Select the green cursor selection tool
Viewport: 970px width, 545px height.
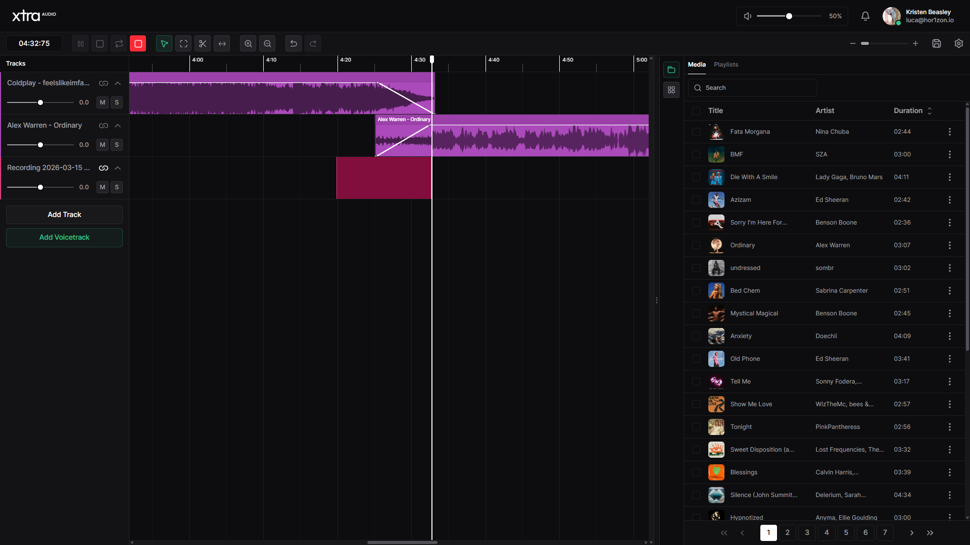pyautogui.click(x=164, y=43)
